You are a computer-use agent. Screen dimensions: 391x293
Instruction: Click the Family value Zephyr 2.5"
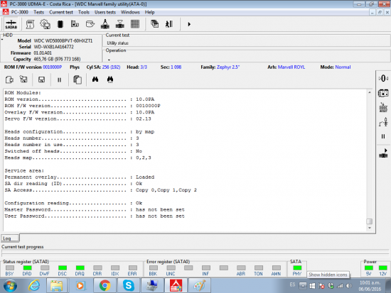228,67
